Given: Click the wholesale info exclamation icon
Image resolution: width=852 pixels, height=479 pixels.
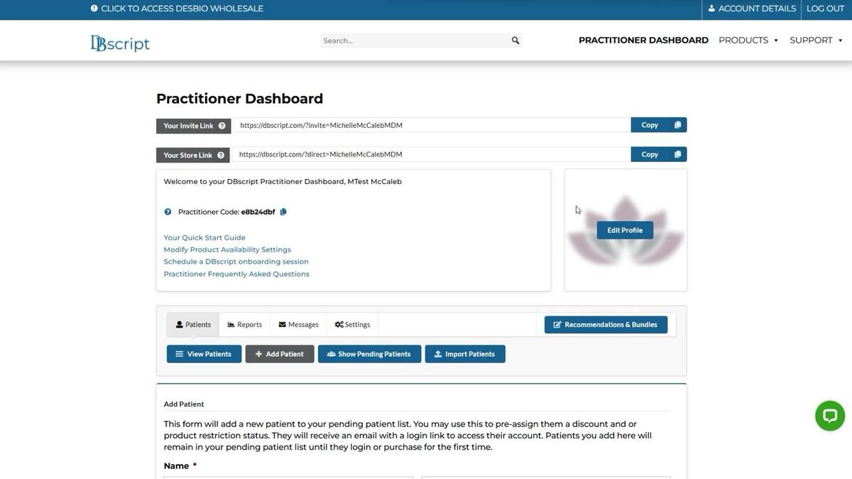Looking at the screenshot, I should [x=94, y=9].
